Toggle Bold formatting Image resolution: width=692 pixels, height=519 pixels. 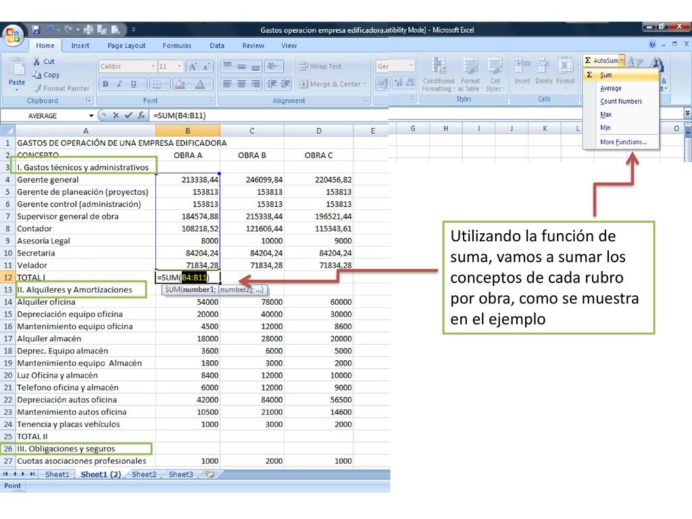coord(105,83)
